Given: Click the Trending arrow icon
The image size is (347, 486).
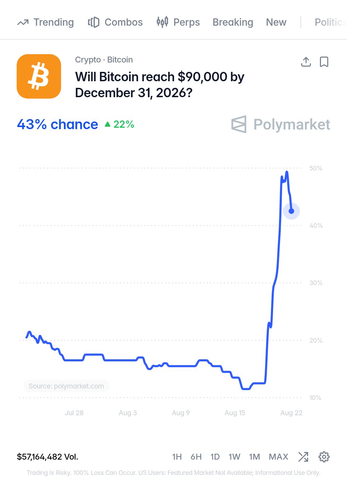Looking at the screenshot, I should coord(23,23).
